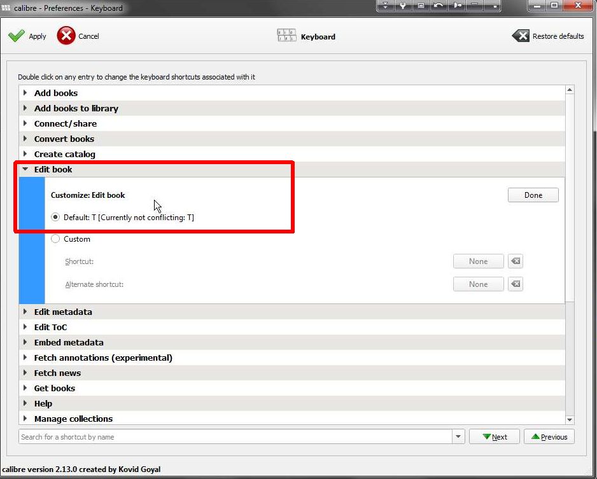This screenshot has width=597, height=479.
Task: Expand the Add books group
Action: tap(25, 93)
